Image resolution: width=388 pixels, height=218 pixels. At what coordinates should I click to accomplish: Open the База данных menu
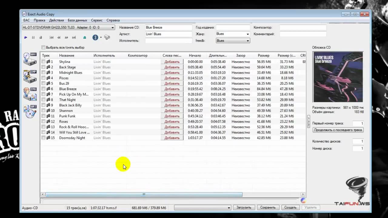77,20
